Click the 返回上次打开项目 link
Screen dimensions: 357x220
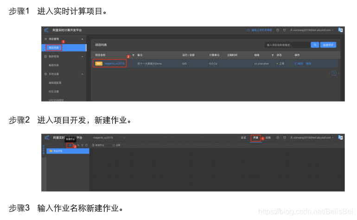pos(260,30)
